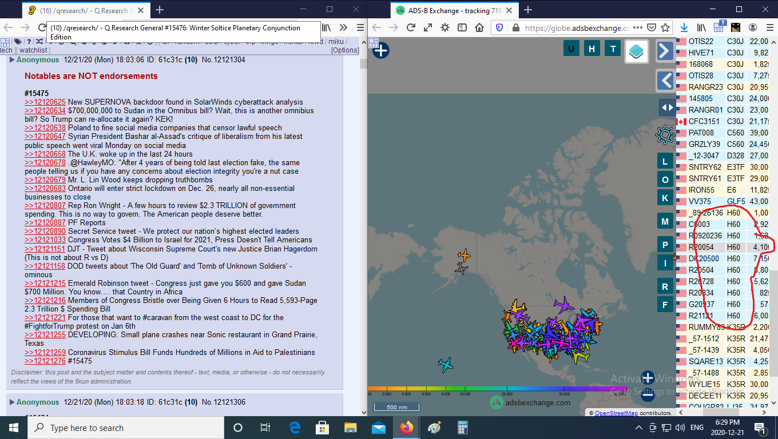The width and height of the screenshot is (778, 439).
Task: Click the orange aircraft over Alaska
Action: [x=465, y=255]
